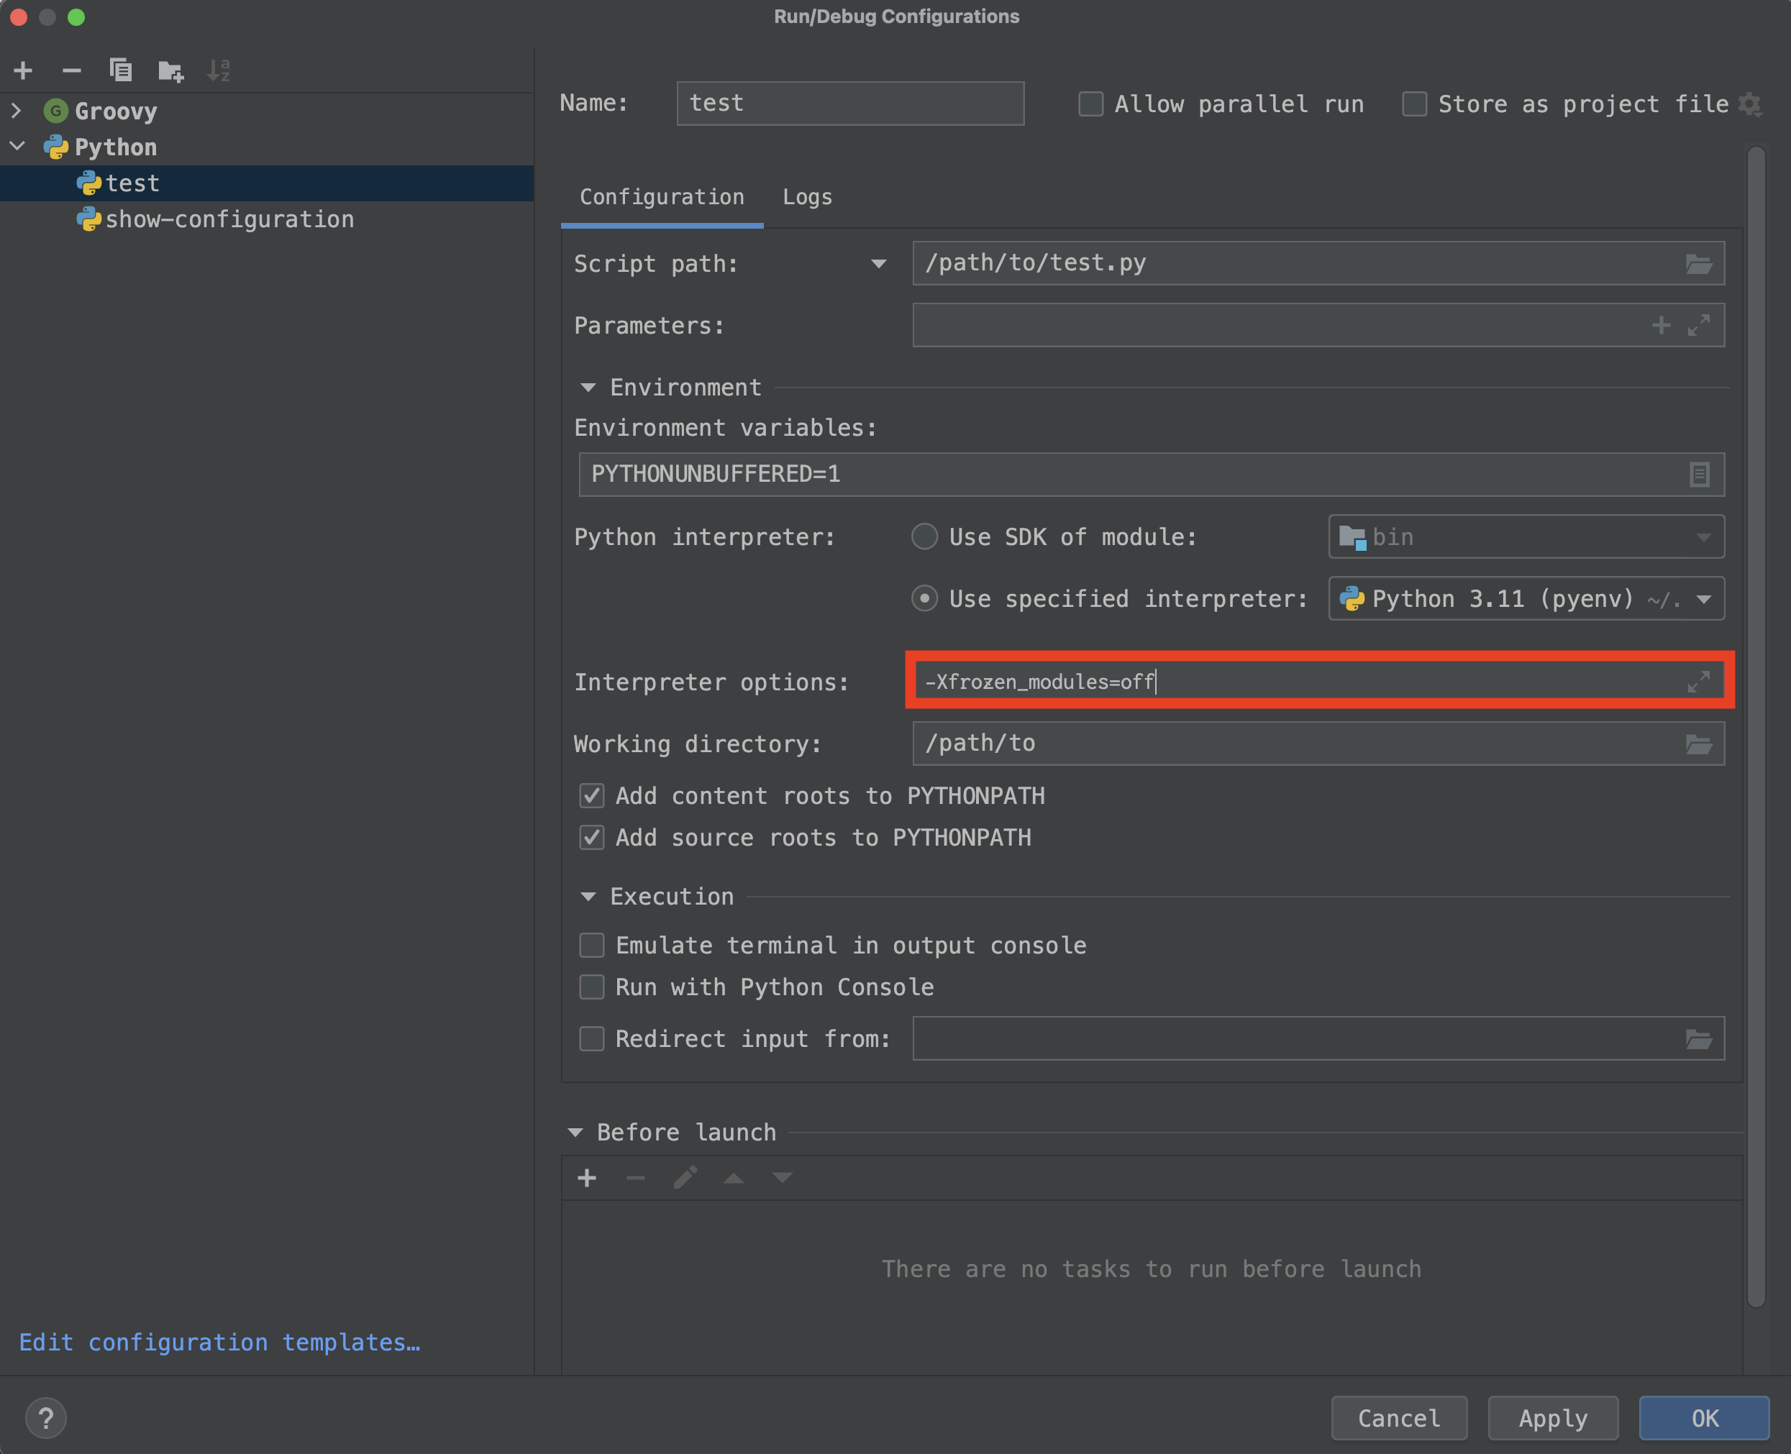Create a new configuration folder
This screenshot has width=1791, height=1454.
click(x=171, y=70)
